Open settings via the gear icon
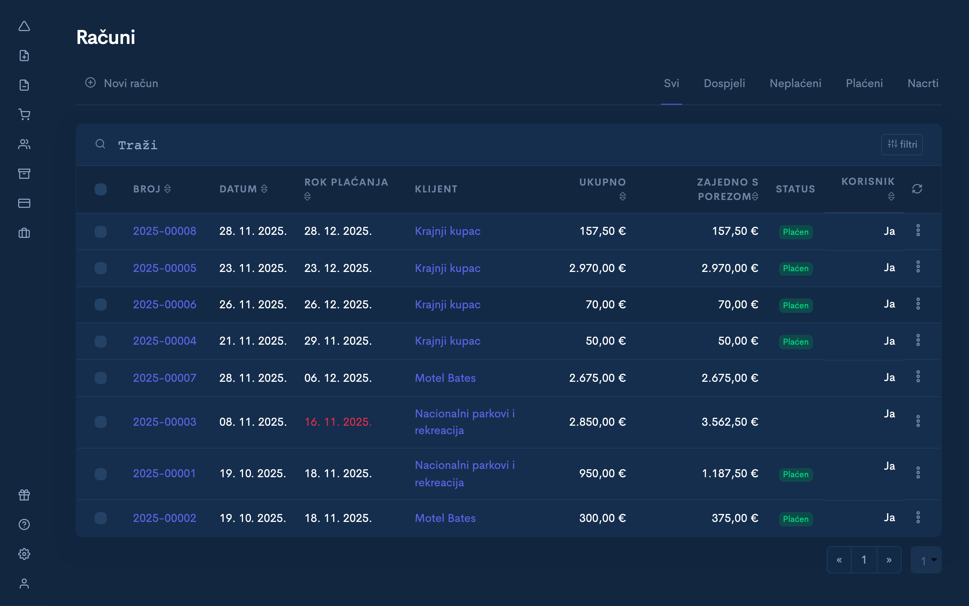This screenshot has height=606, width=969. tap(25, 554)
